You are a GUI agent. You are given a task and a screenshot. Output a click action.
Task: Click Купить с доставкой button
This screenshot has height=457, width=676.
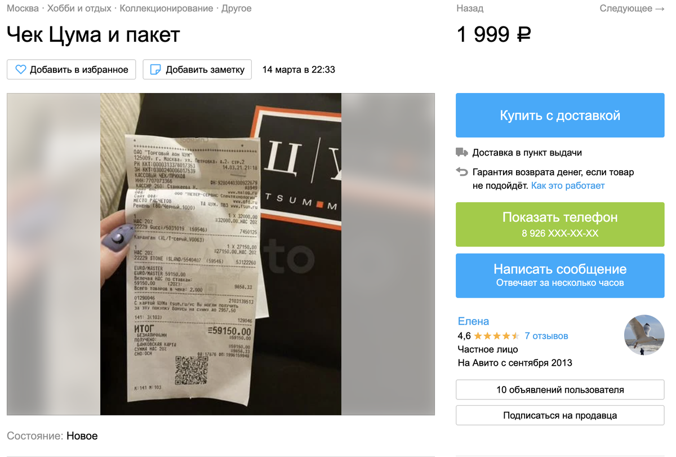click(560, 116)
